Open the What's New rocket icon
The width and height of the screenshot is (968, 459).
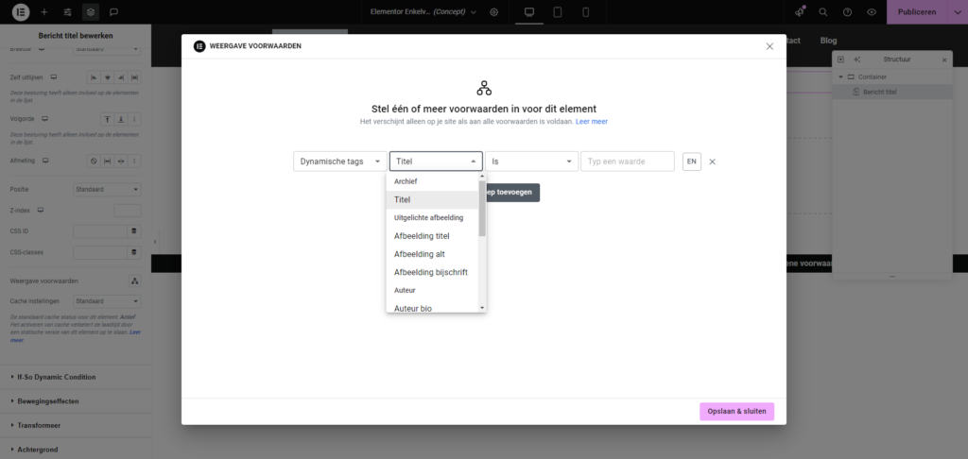tap(800, 11)
